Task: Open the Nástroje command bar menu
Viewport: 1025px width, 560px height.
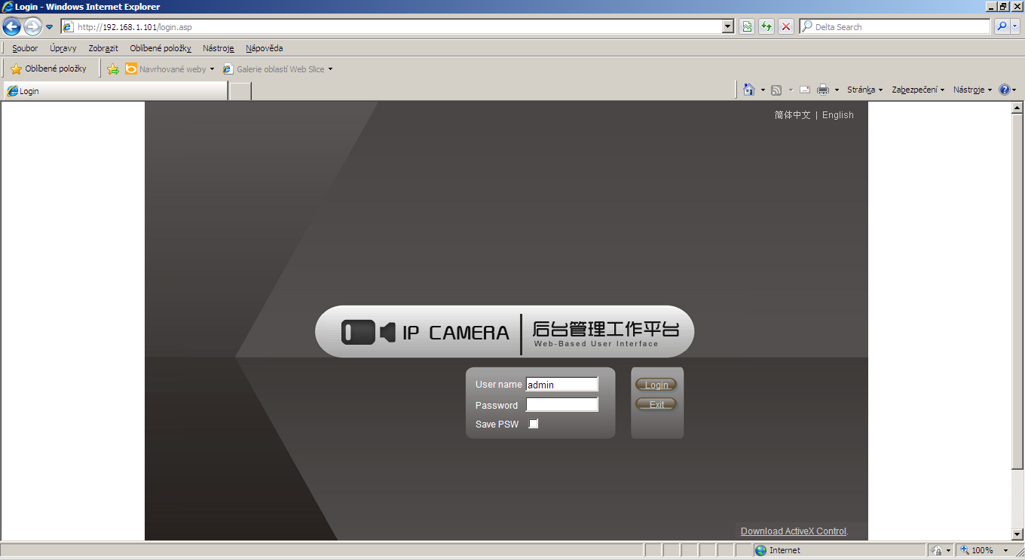Action: [972, 90]
